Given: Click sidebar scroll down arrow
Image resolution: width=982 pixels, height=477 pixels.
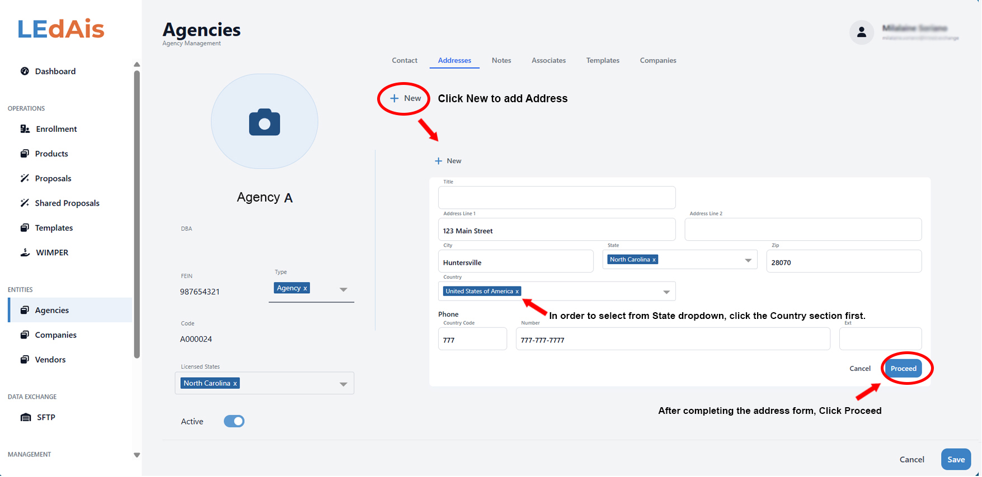Looking at the screenshot, I should (x=137, y=455).
